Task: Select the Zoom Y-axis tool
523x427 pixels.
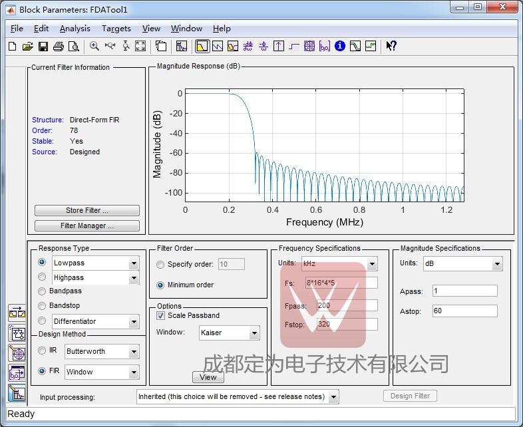Action: [x=126, y=46]
